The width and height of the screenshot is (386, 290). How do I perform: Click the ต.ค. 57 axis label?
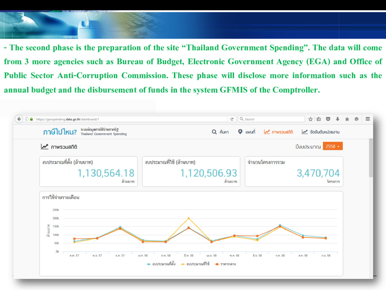74,256
